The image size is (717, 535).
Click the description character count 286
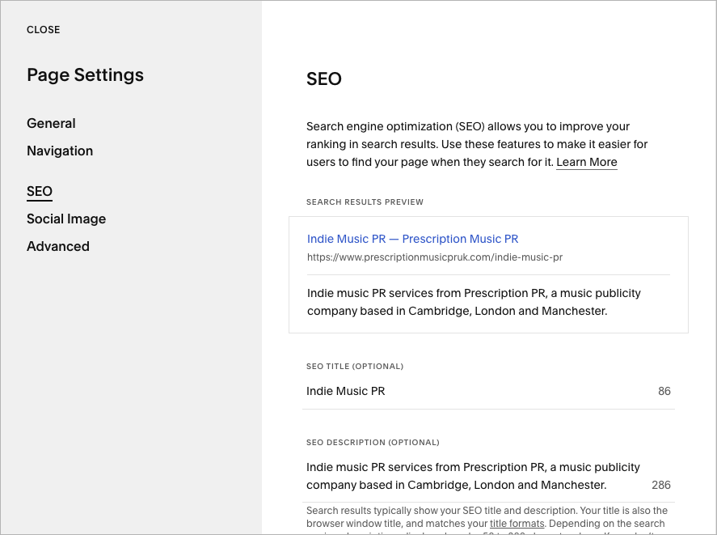[x=660, y=485]
